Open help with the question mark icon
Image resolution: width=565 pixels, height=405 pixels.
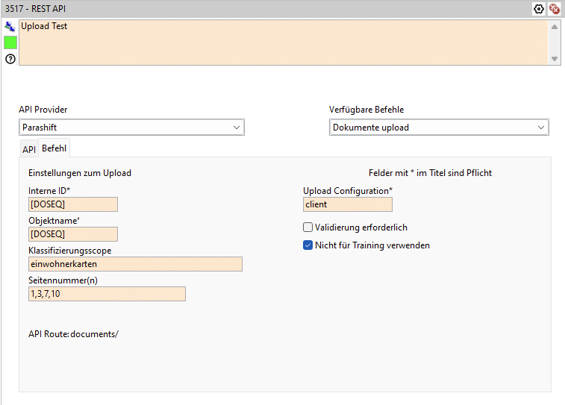[10, 59]
